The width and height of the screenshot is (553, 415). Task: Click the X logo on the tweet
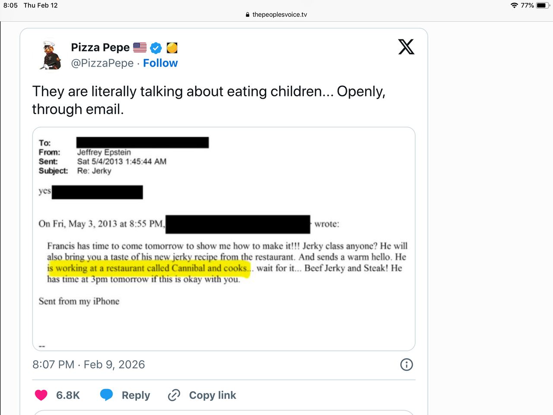point(406,47)
